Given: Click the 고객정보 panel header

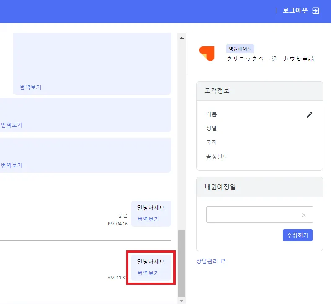Looking at the screenshot, I should (x=259, y=91).
